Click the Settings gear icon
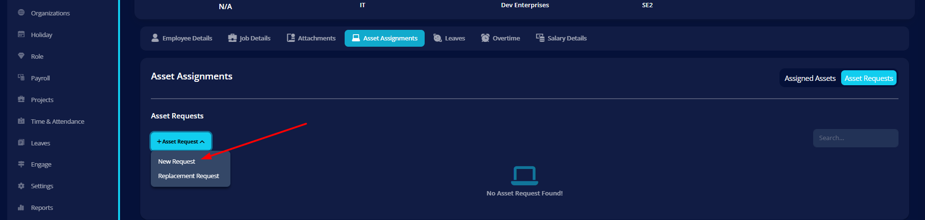The width and height of the screenshot is (925, 220). (21, 186)
